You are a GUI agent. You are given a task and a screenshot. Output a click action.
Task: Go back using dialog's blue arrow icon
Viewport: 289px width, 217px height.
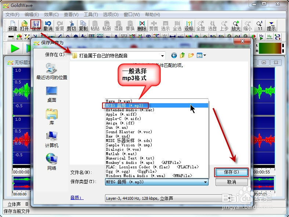point(174,55)
